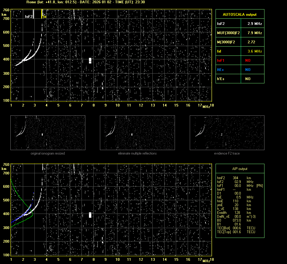
Task: Click the white echo block in top ionogram
Action: point(90,61)
